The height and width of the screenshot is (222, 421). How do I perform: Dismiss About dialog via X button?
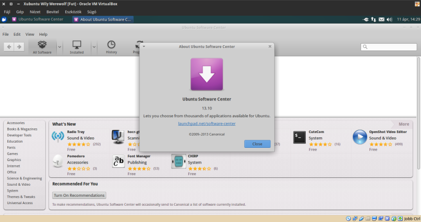(x=270, y=46)
